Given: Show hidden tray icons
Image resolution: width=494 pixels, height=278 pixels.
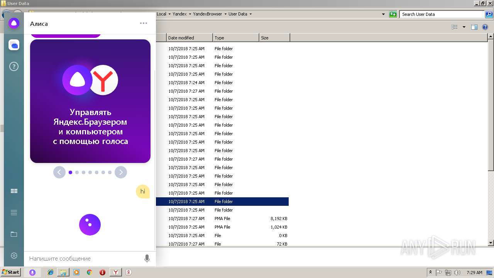Looking at the screenshot, I should [431, 272].
